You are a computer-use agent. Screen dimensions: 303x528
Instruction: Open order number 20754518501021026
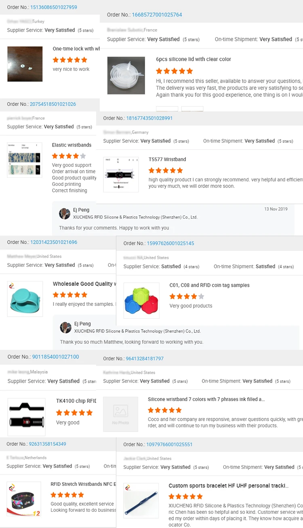(x=53, y=104)
